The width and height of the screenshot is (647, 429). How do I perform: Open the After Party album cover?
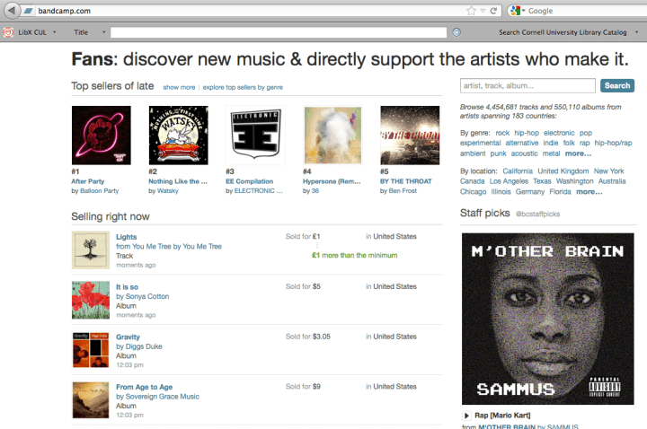click(101, 136)
